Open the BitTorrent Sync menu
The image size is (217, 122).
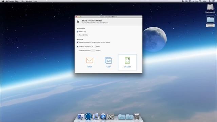click(12, 1)
